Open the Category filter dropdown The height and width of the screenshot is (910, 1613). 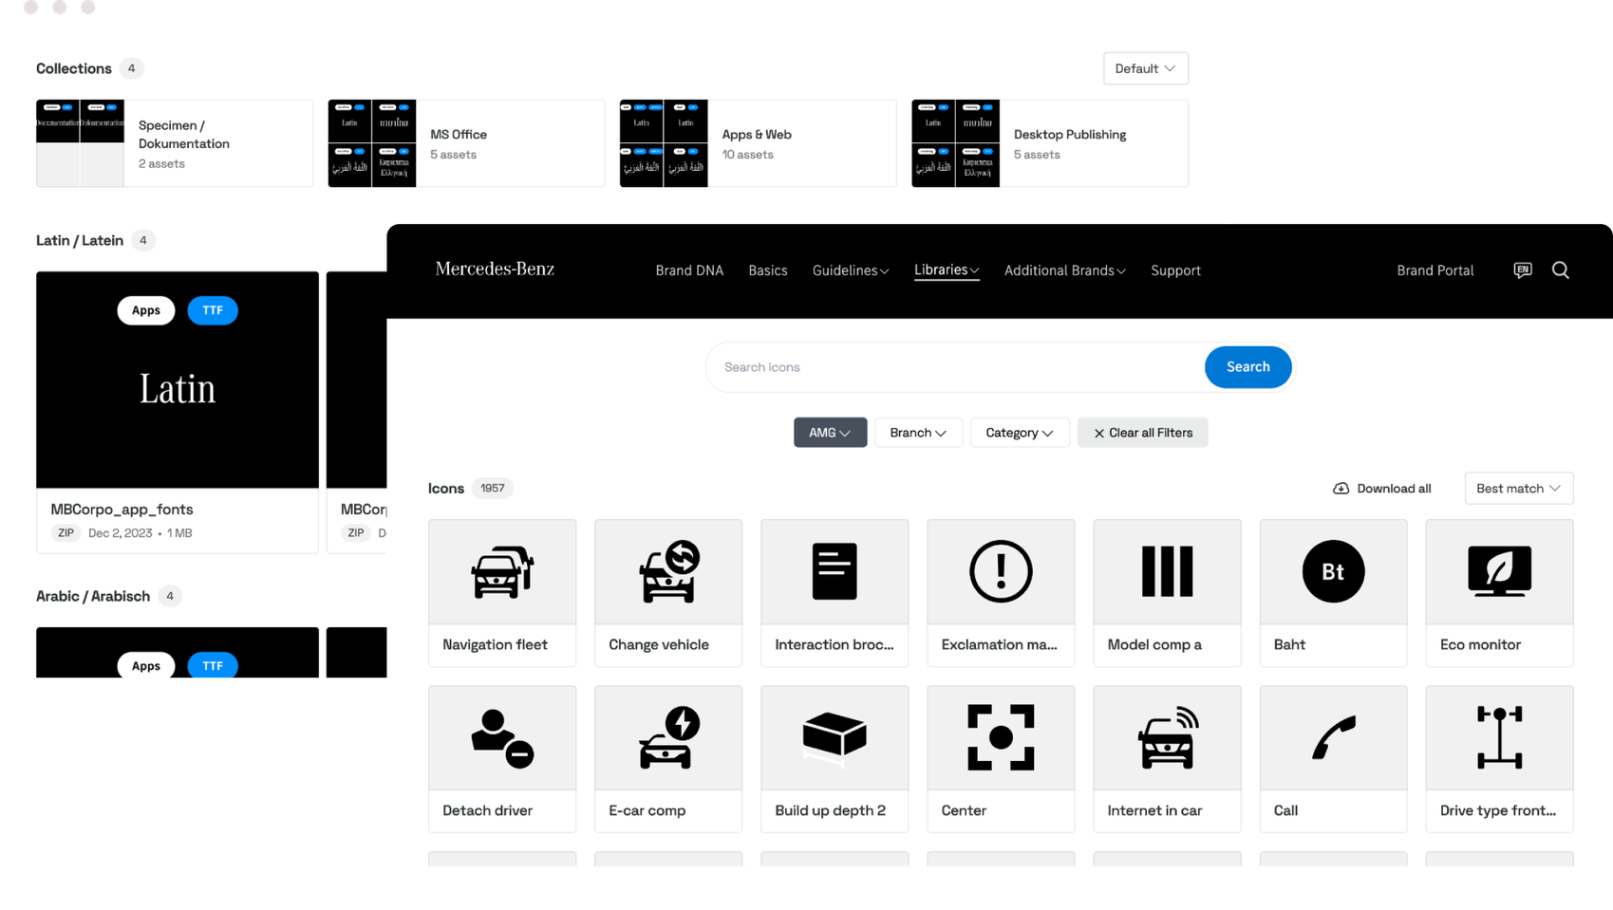pyautogui.click(x=1020, y=433)
